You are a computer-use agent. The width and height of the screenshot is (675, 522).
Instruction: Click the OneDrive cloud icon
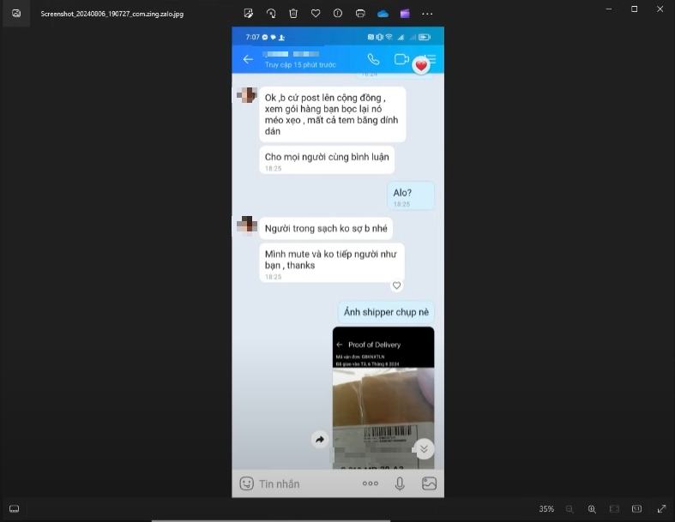coord(383,14)
